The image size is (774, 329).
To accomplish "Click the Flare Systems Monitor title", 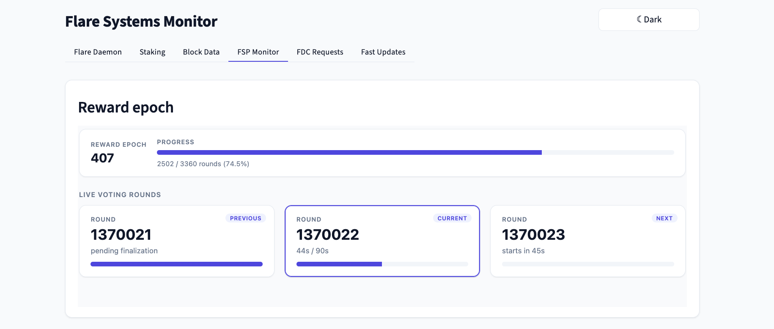I will (141, 22).
